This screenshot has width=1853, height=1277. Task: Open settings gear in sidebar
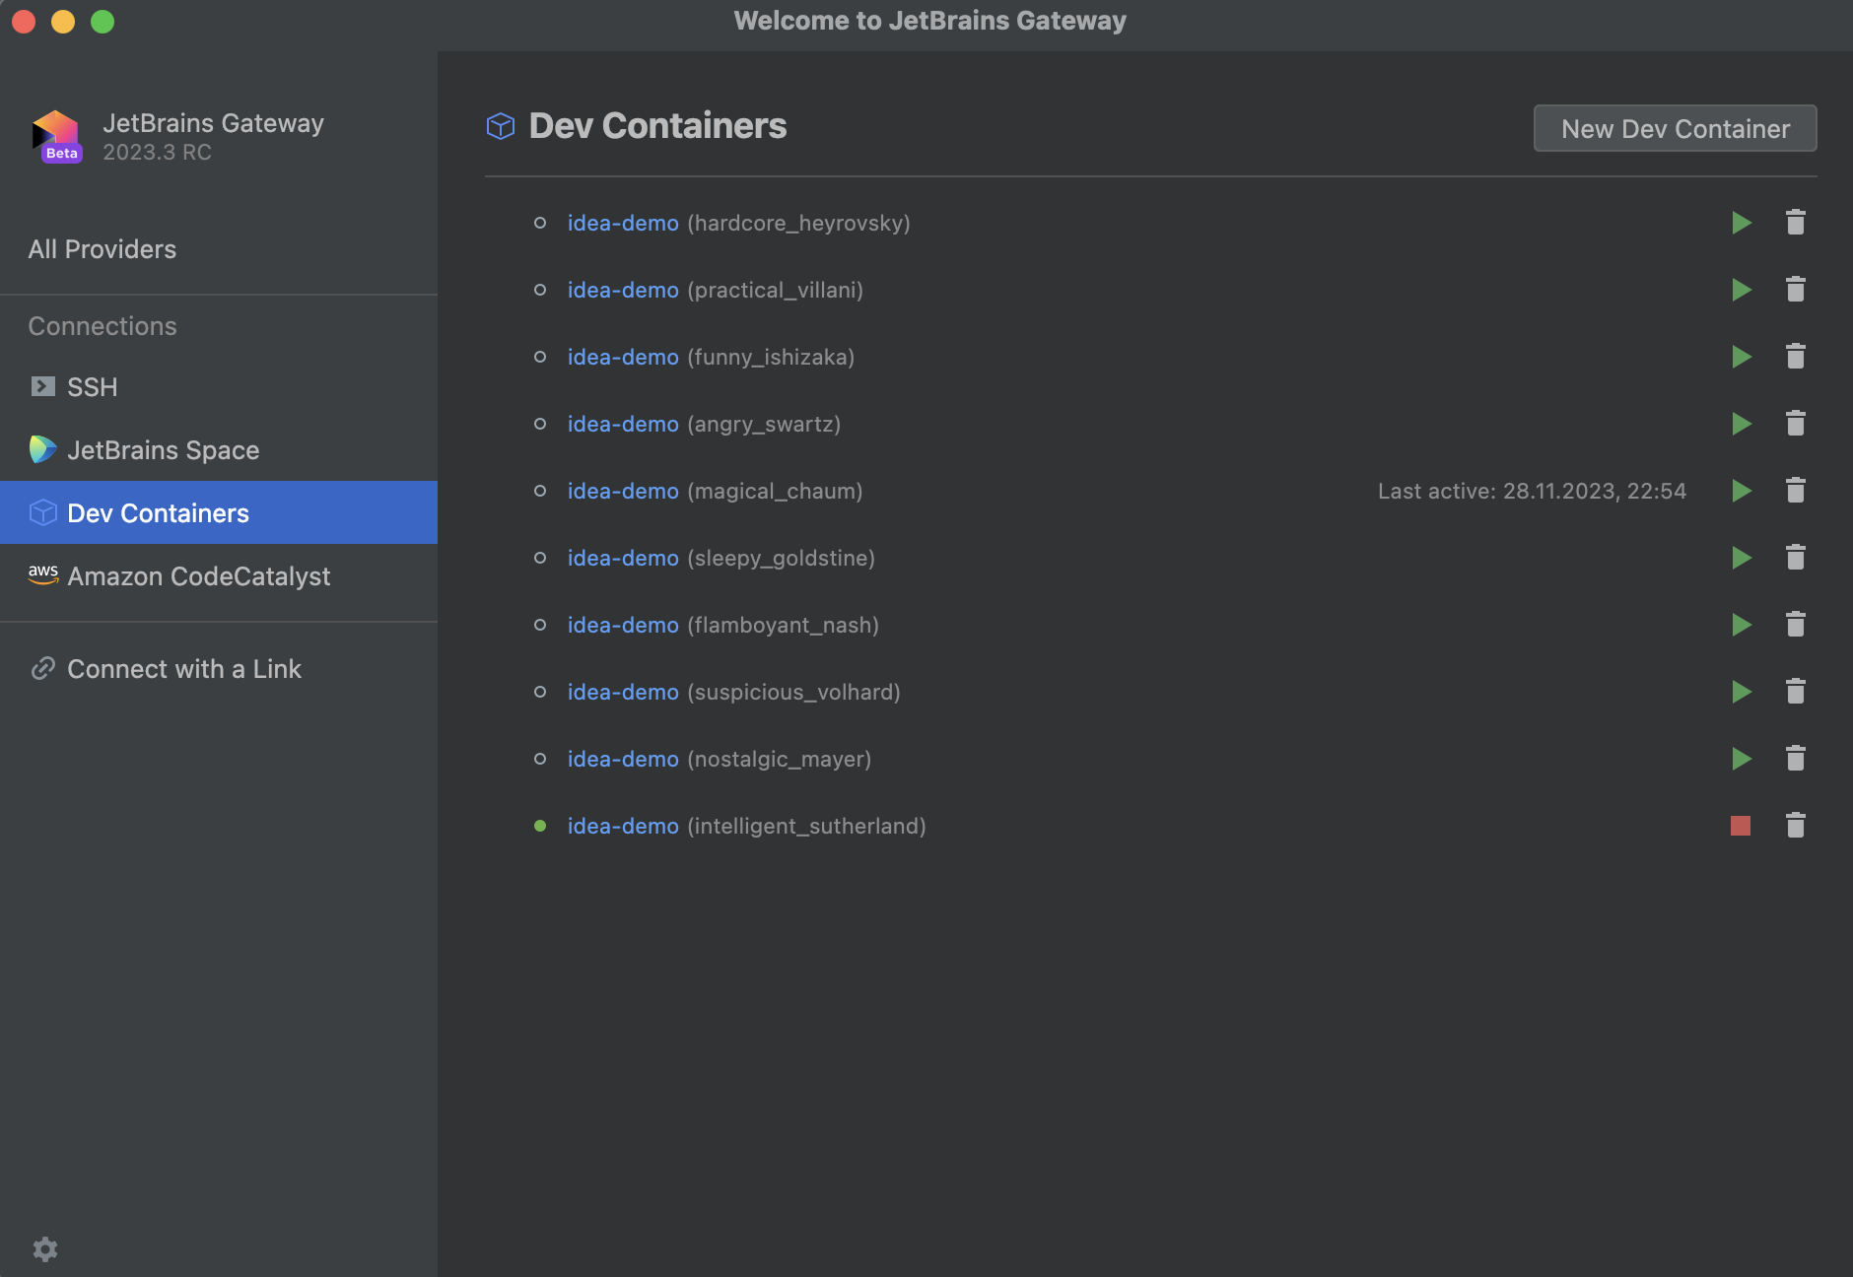(45, 1249)
